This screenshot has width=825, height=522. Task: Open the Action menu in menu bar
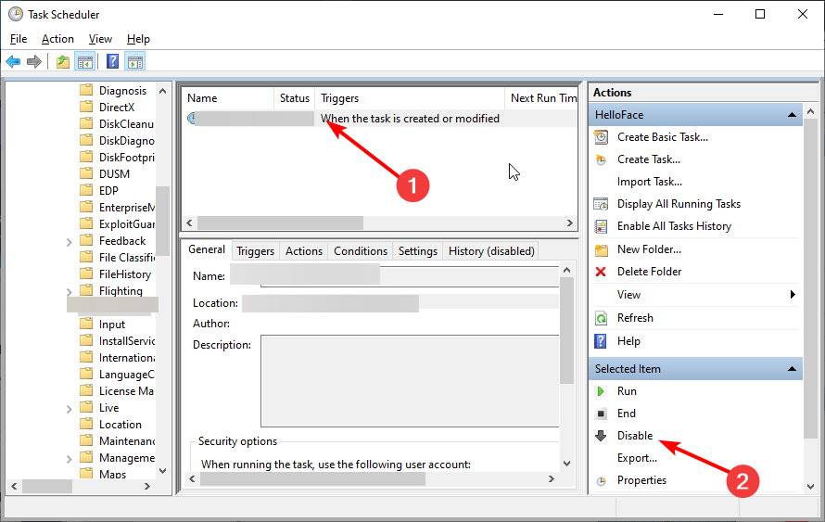point(57,39)
